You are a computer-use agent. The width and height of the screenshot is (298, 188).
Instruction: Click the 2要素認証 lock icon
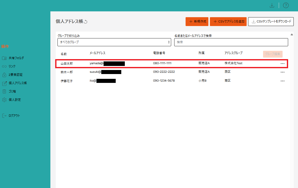4,75
